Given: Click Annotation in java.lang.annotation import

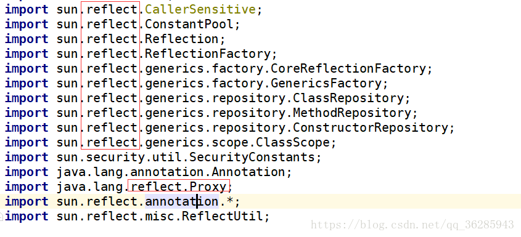Looking at the screenshot, I should click(248, 172).
